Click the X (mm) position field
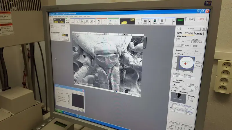 177,76
